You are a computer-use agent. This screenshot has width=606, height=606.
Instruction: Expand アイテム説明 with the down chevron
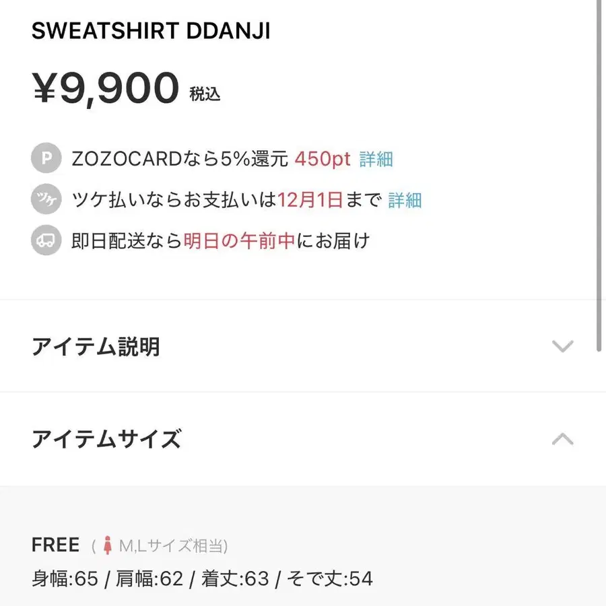click(562, 347)
